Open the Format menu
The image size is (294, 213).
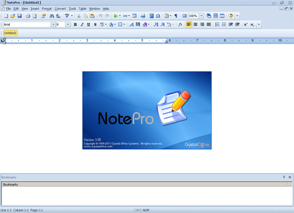point(47,9)
